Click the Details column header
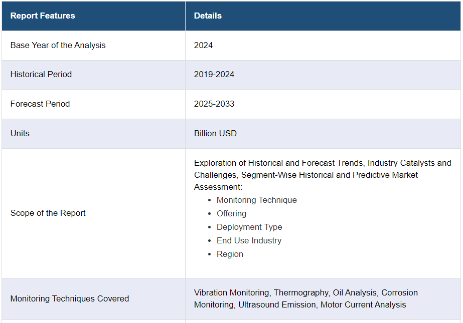The image size is (463, 323). coord(208,16)
